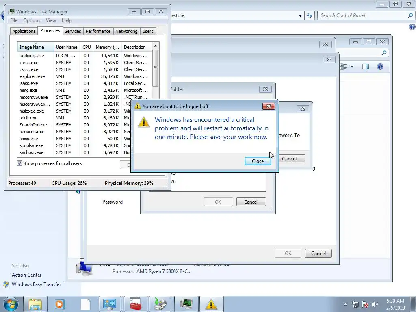This screenshot has width=416, height=312.
Task: Open the Options menu in Task Manager
Action: (x=32, y=20)
